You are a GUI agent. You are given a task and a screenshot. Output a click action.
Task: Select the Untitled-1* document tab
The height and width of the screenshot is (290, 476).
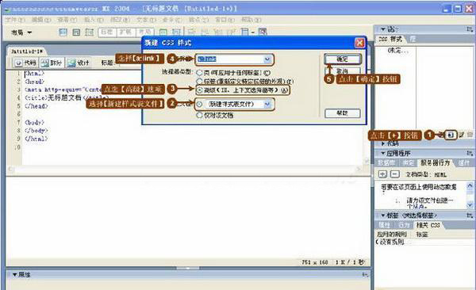coord(27,52)
